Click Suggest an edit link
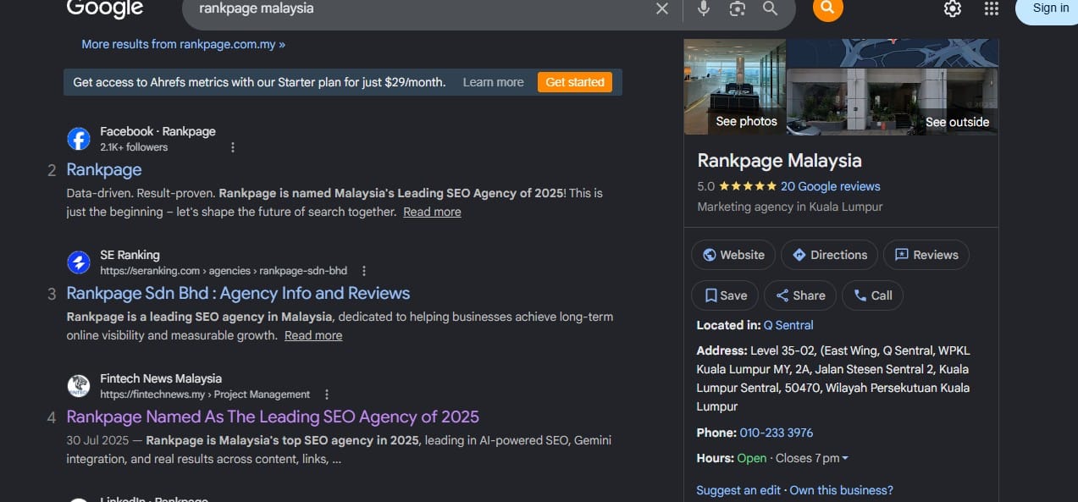The image size is (1078, 502). [x=739, y=490]
